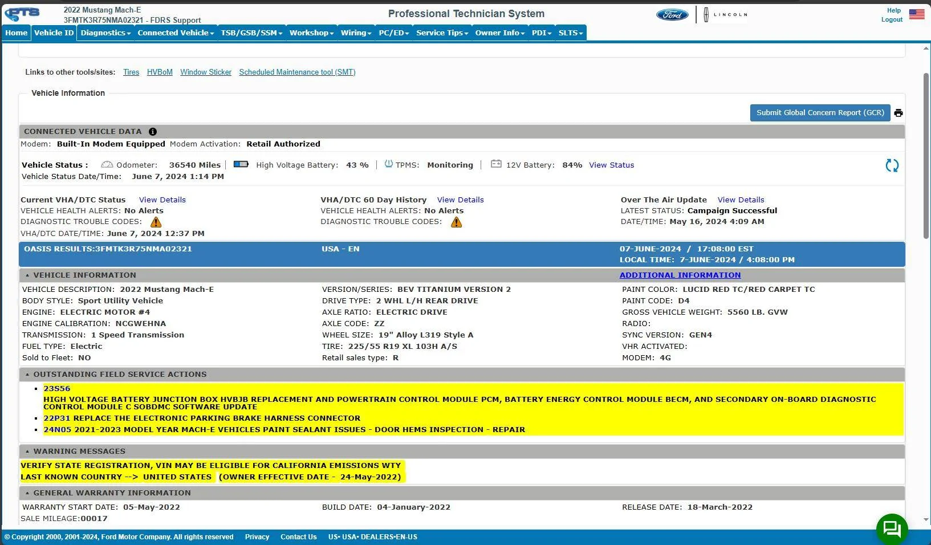Click the high voltage battery icon
This screenshot has width=931, height=545.
tap(241, 164)
